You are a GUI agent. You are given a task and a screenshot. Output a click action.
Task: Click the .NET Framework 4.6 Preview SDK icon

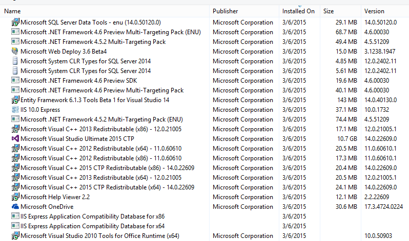15,80
